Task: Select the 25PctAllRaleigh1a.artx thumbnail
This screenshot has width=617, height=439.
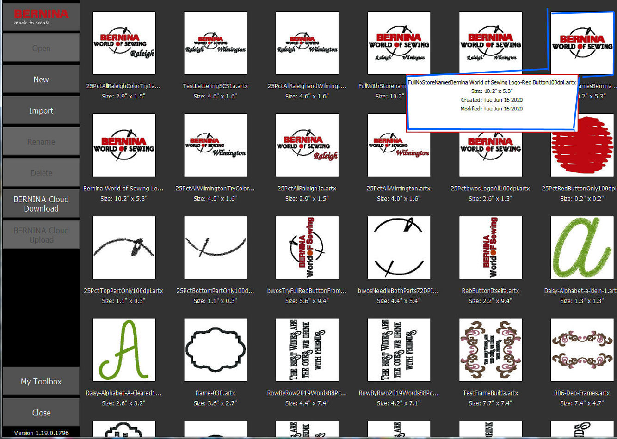Action: click(x=307, y=145)
